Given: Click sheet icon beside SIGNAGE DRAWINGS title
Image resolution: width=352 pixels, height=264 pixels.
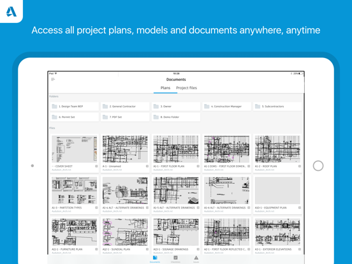Looking at the screenshot, I should pos(198,249).
